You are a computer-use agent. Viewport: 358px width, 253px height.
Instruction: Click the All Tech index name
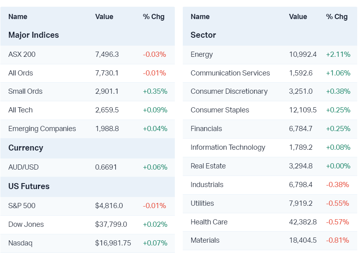point(21,110)
